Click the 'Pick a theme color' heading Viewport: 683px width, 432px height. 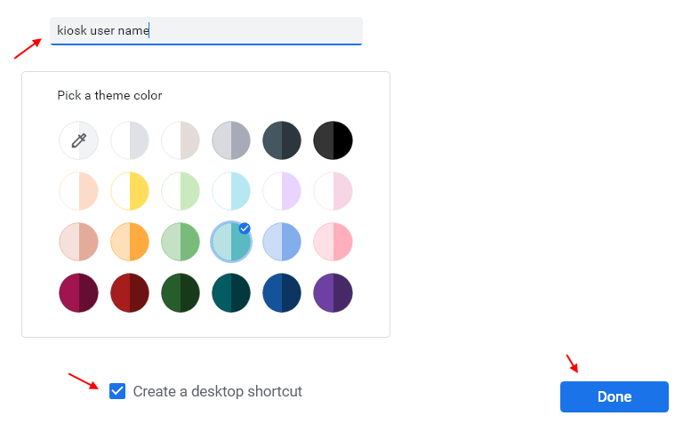coord(109,95)
